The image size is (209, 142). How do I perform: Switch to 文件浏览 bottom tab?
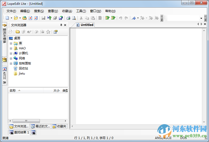pos(19,126)
